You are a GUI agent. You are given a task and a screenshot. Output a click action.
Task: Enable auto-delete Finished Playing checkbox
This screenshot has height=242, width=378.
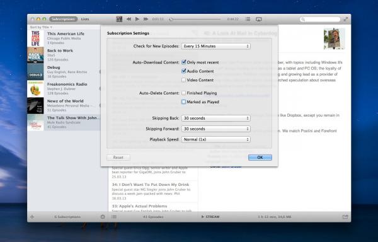point(184,93)
